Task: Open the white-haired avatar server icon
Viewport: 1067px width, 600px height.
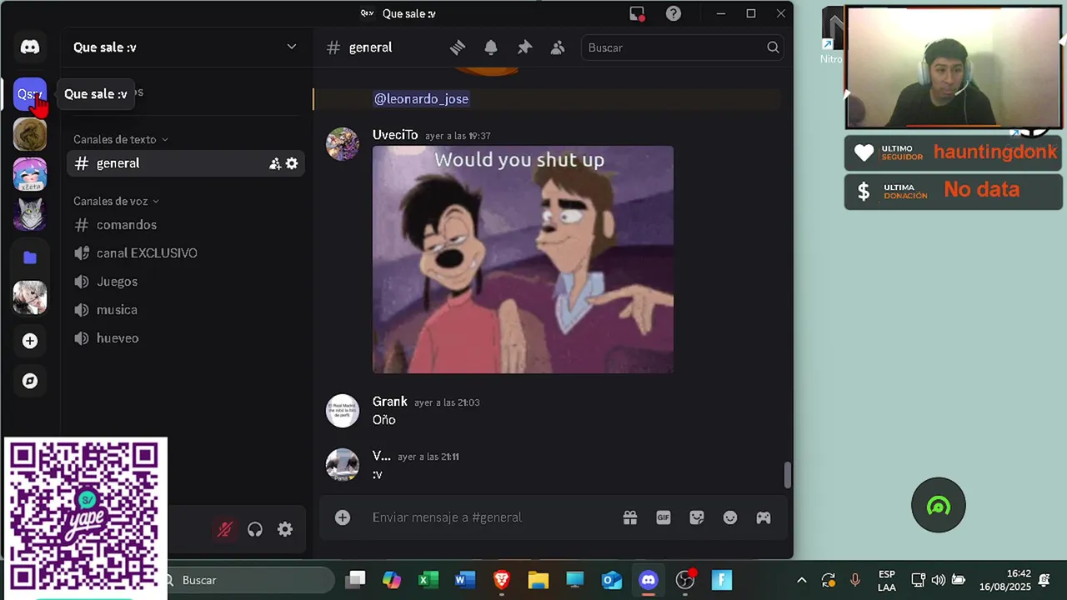Action: click(30, 297)
